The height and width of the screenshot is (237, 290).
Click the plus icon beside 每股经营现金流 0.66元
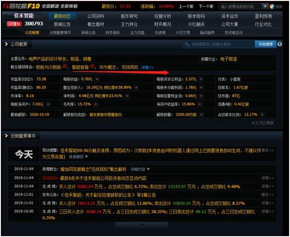pos(201,96)
